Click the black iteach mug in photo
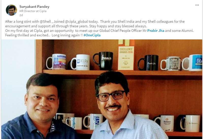Screen dimensions: 203x139 coord(103,61)
